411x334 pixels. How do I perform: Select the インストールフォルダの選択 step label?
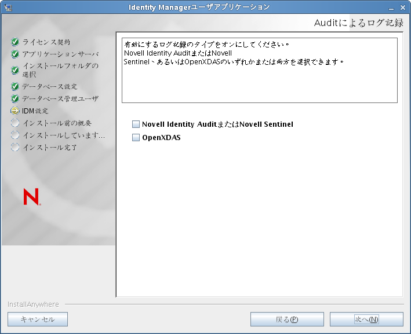[x=60, y=70]
